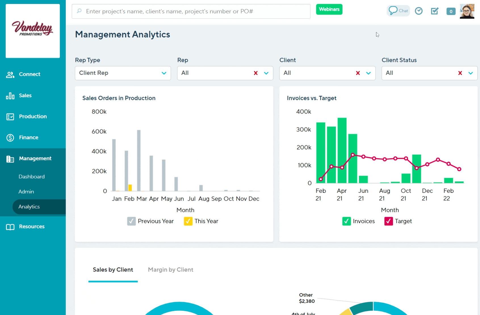Click the Connect people icon in sidebar
The height and width of the screenshot is (315, 480).
pyautogui.click(x=10, y=75)
